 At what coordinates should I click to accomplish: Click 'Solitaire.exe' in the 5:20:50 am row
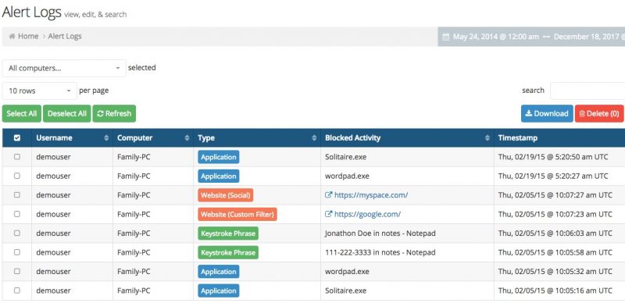[345, 157]
